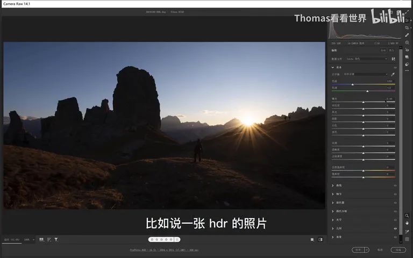Toggle the filmstrip icon at bottom left
Image resolution: width=413 pixels, height=258 pixels.
click(x=41, y=240)
